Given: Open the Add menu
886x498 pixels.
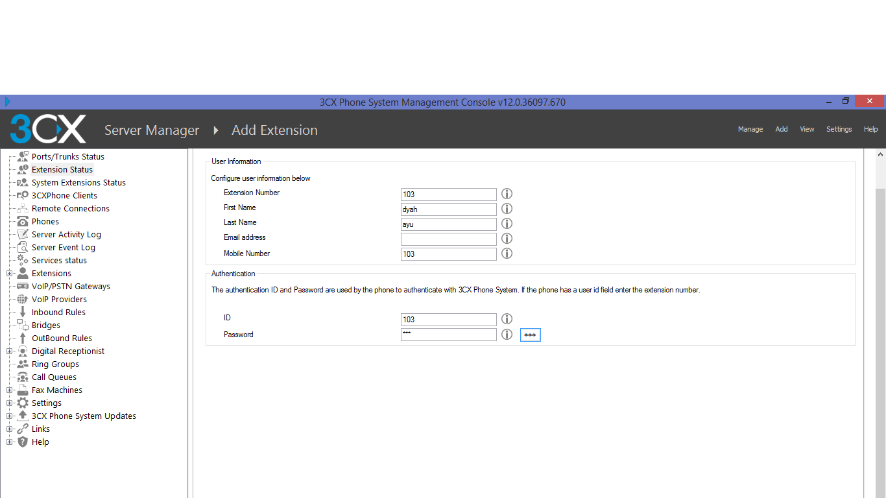Looking at the screenshot, I should 782,129.
